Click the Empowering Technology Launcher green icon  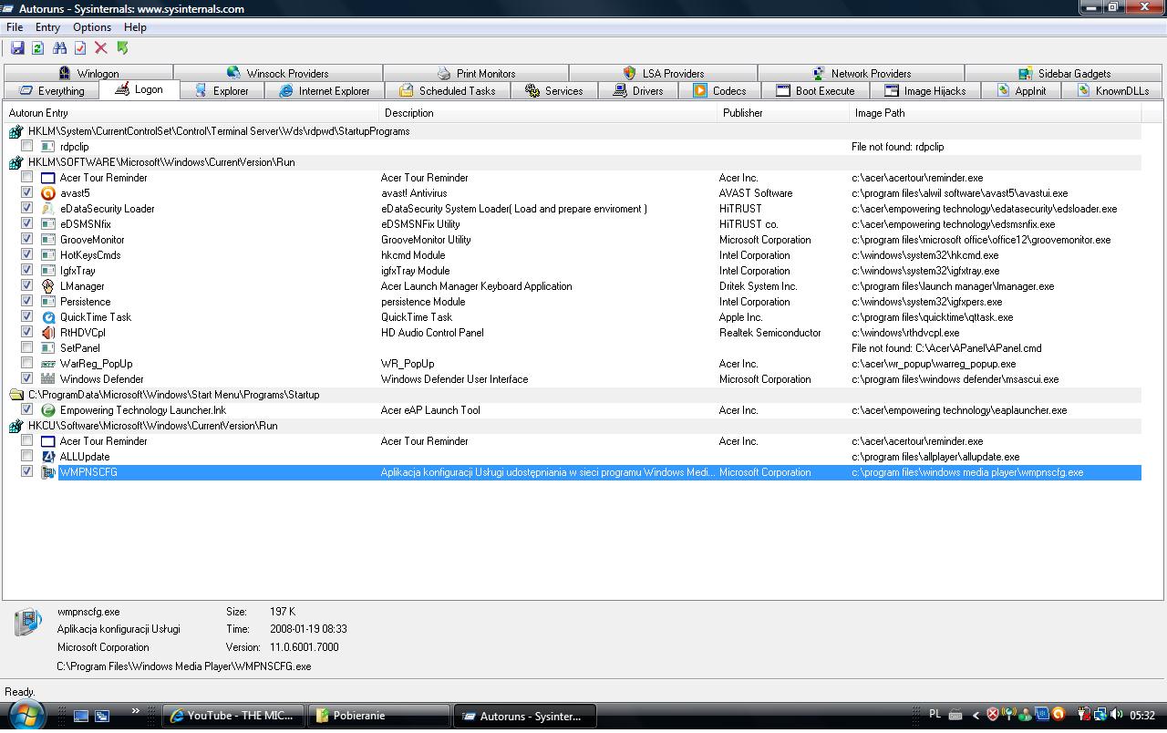coord(48,410)
